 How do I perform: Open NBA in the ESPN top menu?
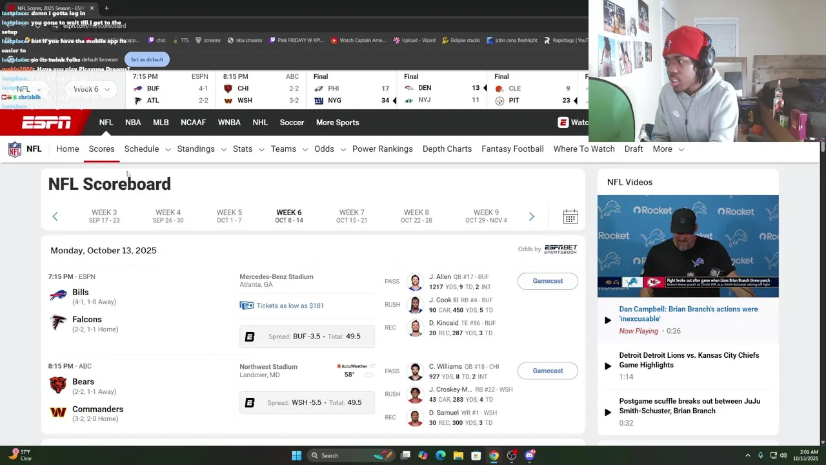(x=133, y=122)
